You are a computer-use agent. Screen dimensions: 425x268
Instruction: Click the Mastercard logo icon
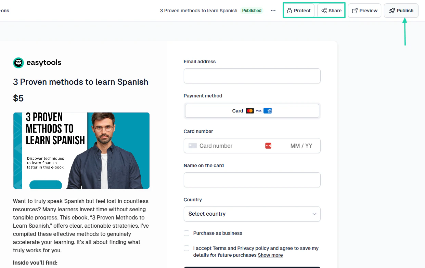coord(250,111)
